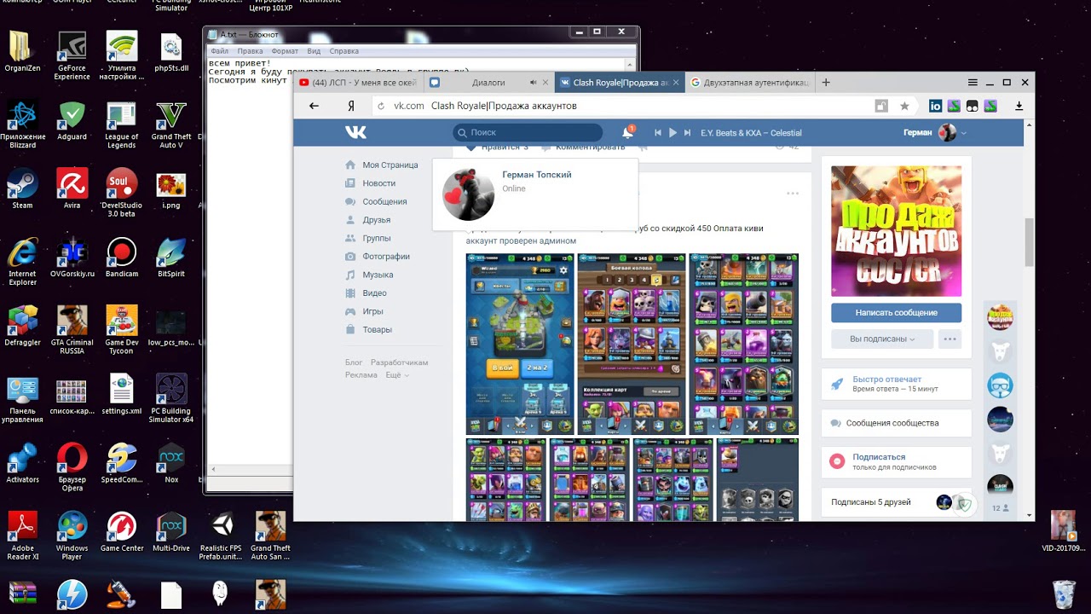Open the Подписаны 5 друзей block
1091x614 pixels.
[x=896, y=502]
